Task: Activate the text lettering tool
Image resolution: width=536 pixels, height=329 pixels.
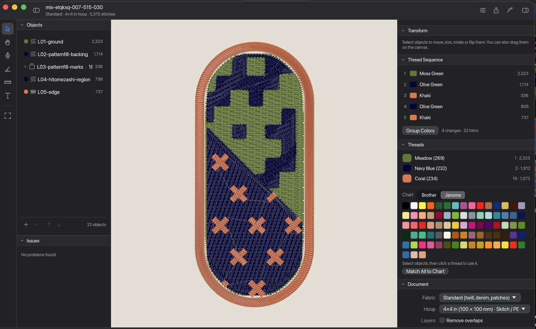Action: tap(8, 96)
